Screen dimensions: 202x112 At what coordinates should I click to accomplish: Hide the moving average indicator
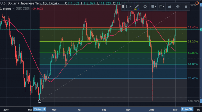[17, 9]
